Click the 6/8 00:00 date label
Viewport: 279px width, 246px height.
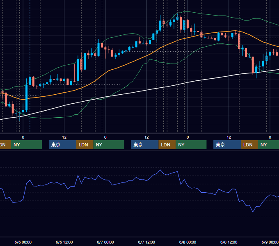tap(188, 242)
